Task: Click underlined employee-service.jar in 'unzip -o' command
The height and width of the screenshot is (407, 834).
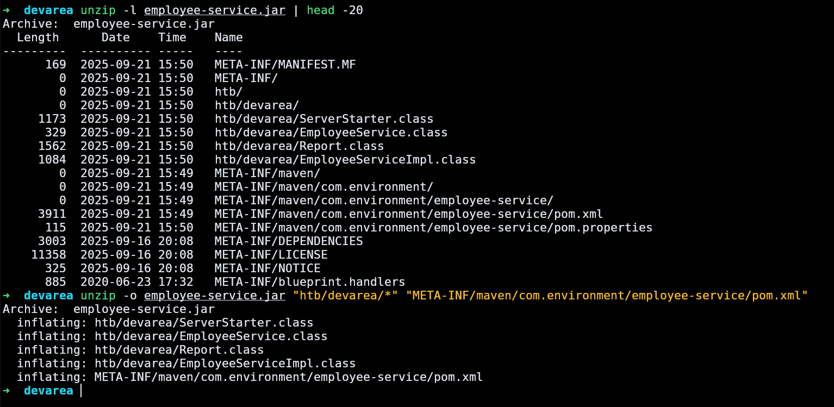Action: [215, 296]
